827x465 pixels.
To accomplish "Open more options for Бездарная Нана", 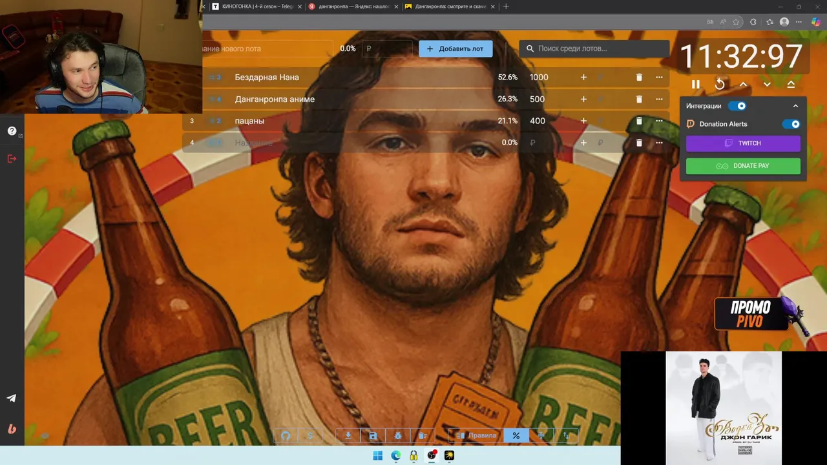I will 659,77.
